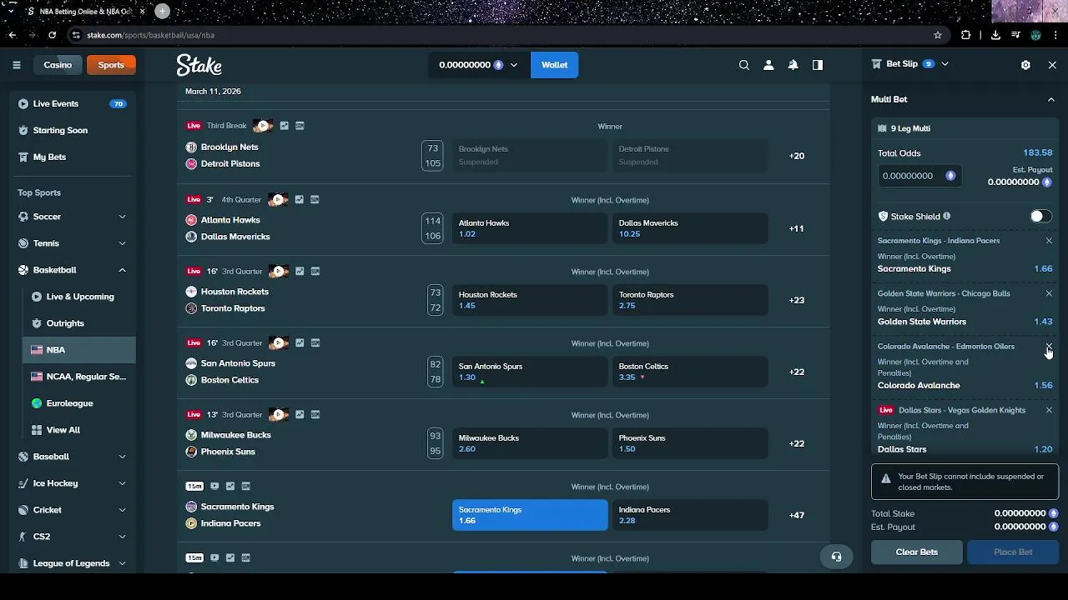Click the Ethereum currency icon in stake input

[x=950, y=176]
